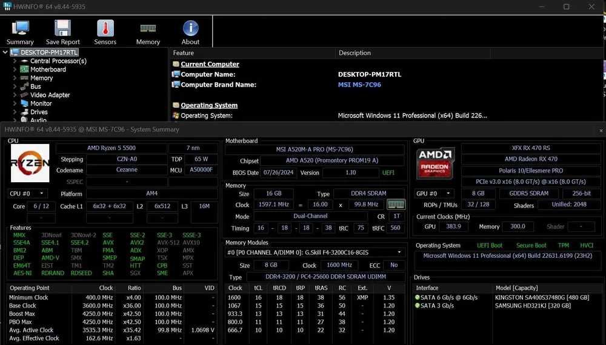
Task: Open the CPU #0 selector dropdown
Action: coord(27,193)
